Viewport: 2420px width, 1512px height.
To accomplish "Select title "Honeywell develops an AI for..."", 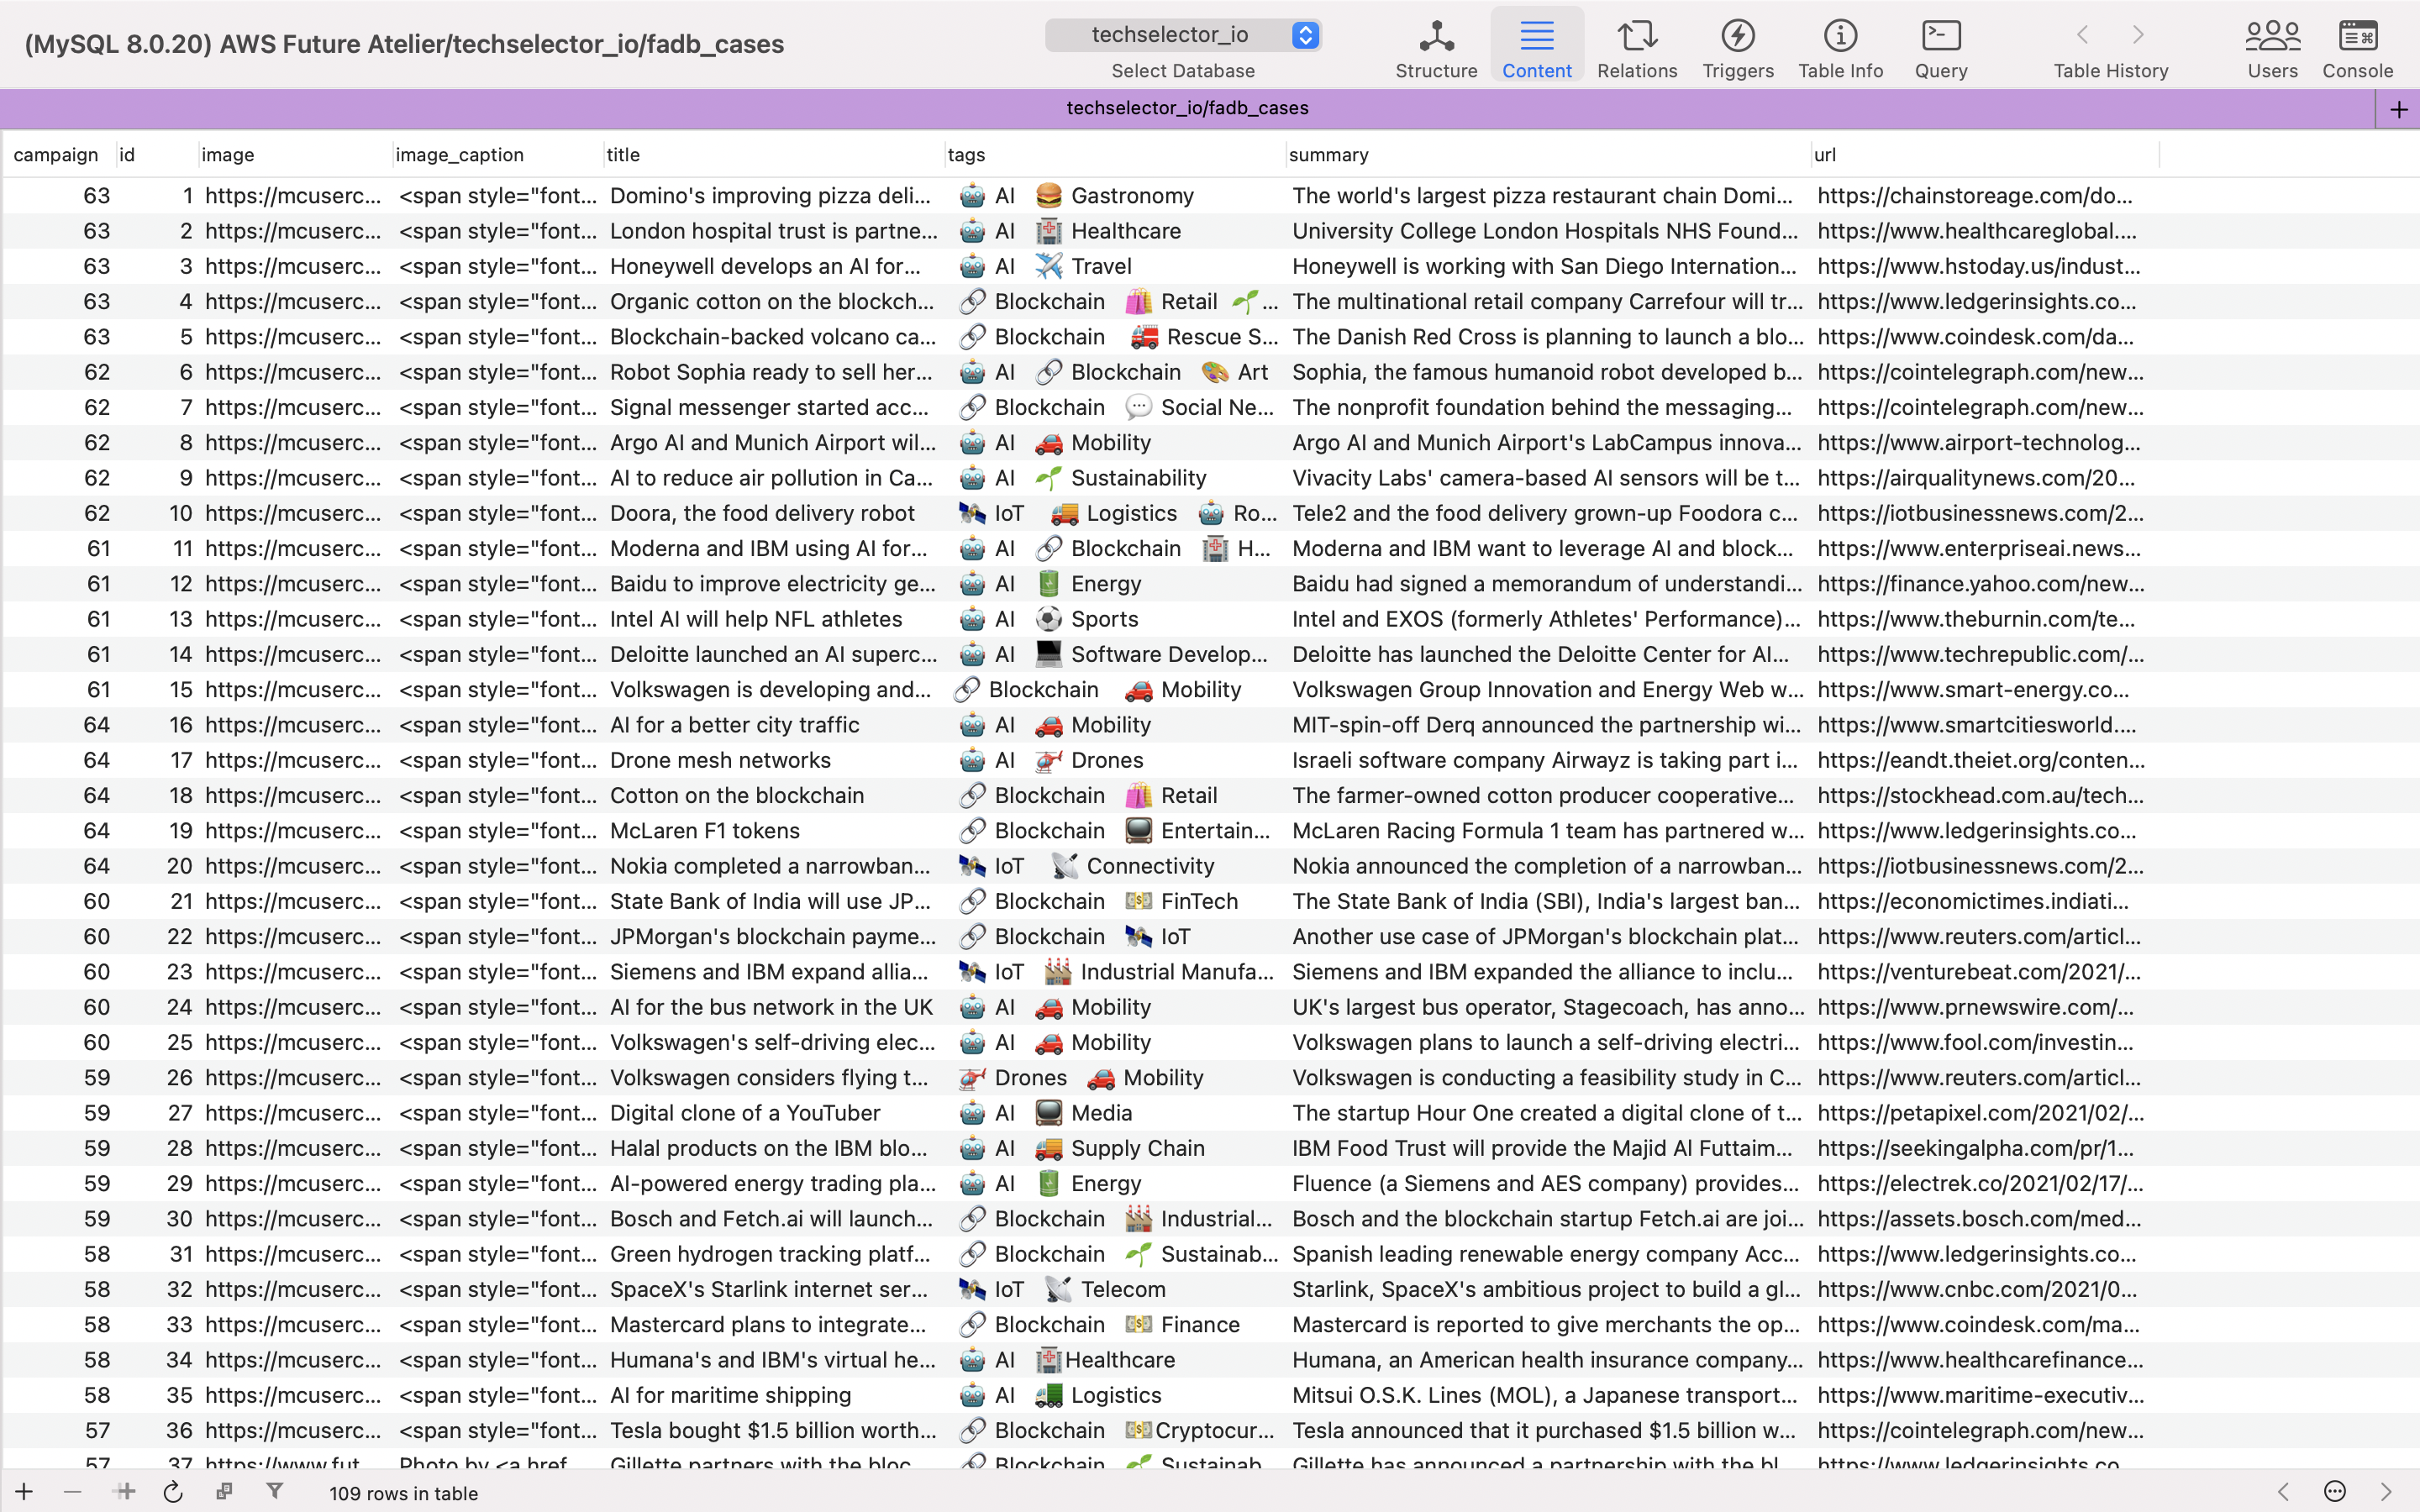I will click(x=774, y=267).
